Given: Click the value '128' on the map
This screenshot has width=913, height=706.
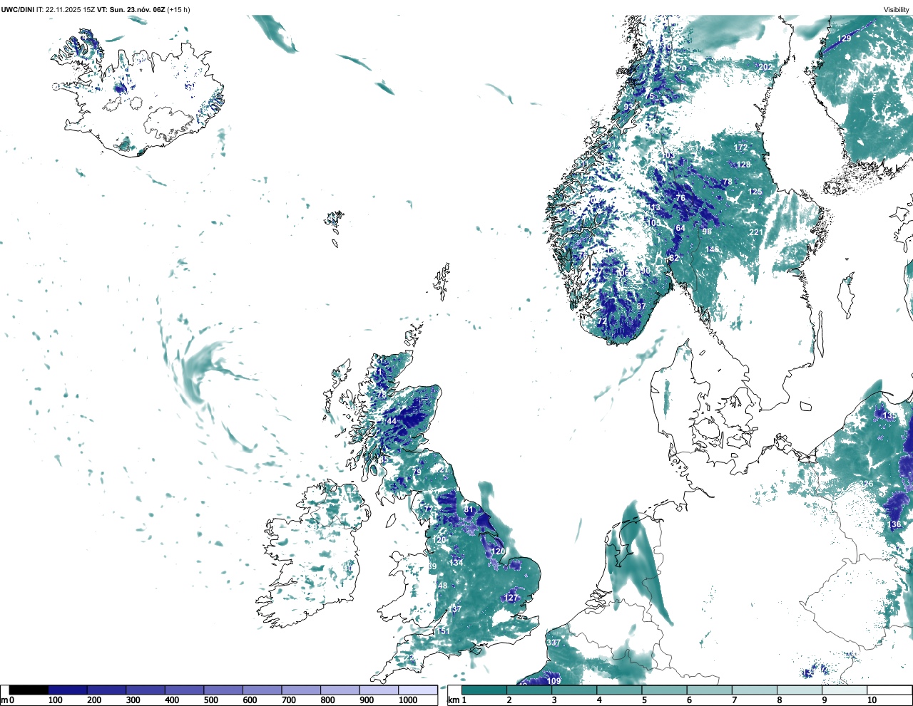Looking at the screenshot, I should tap(743, 165).
